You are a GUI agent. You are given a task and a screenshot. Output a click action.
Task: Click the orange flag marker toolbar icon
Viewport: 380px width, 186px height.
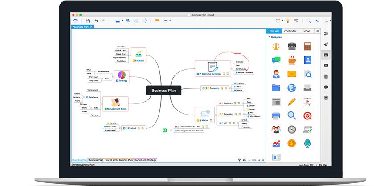[157, 20]
